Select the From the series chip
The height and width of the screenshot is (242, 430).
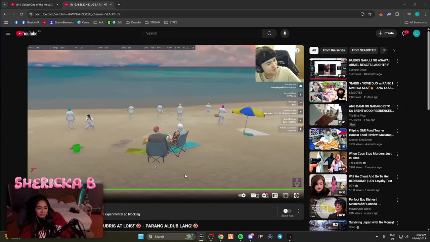(x=334, y=50)
